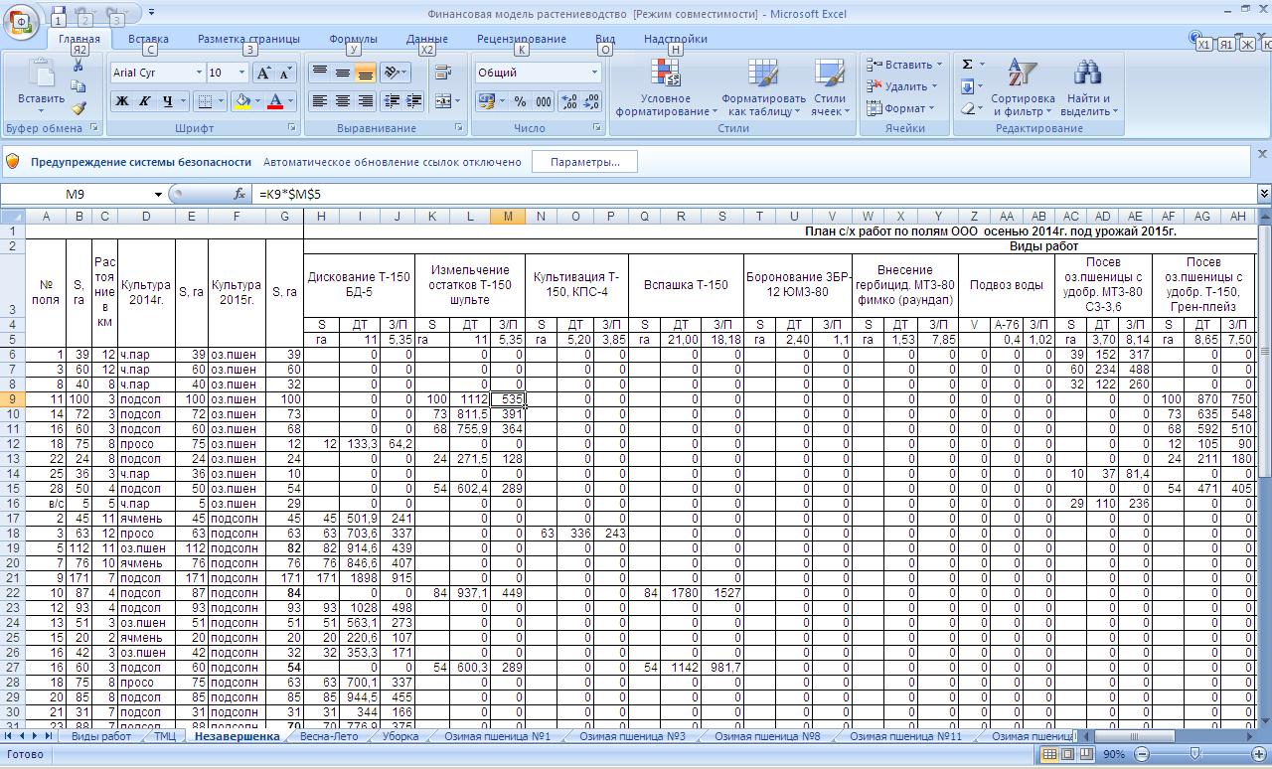This screenshot has height=769, width=1272.
Task: Click the Формат cells button
Action: (x=903, y=108)
